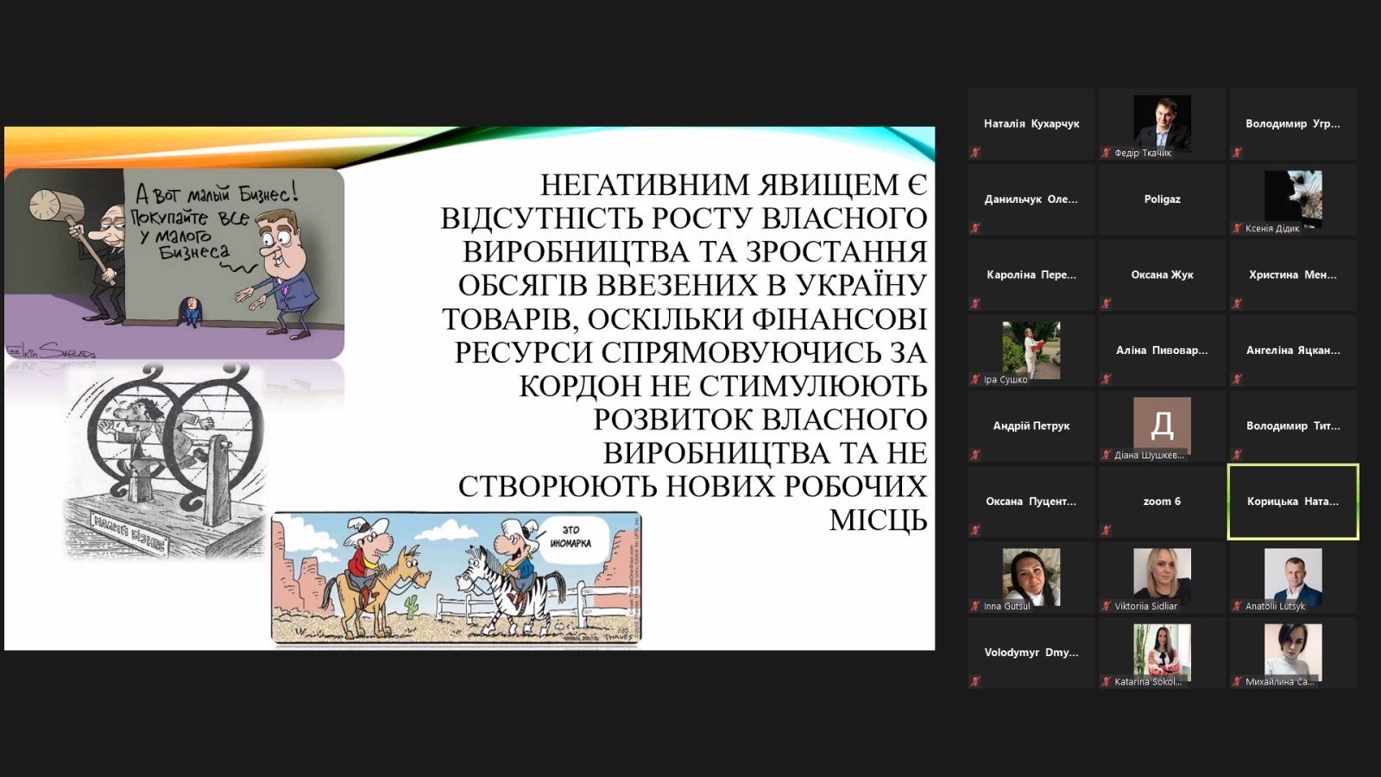
Task: Select participant name Аліна Пивовар...
Action: (1162, 351)
